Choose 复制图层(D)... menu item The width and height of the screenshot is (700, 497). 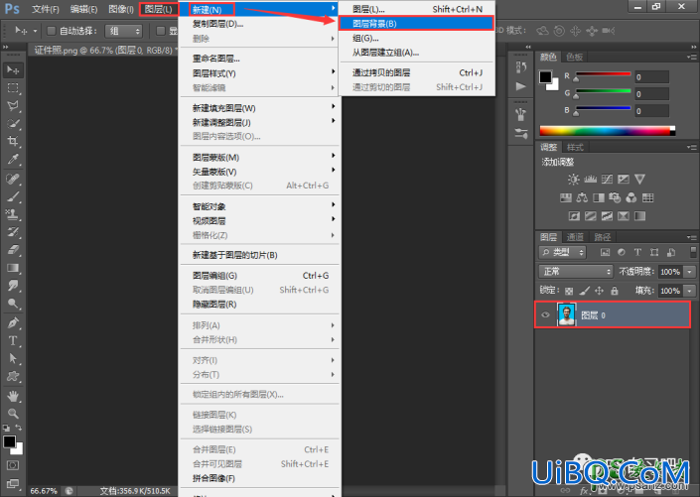259,24
